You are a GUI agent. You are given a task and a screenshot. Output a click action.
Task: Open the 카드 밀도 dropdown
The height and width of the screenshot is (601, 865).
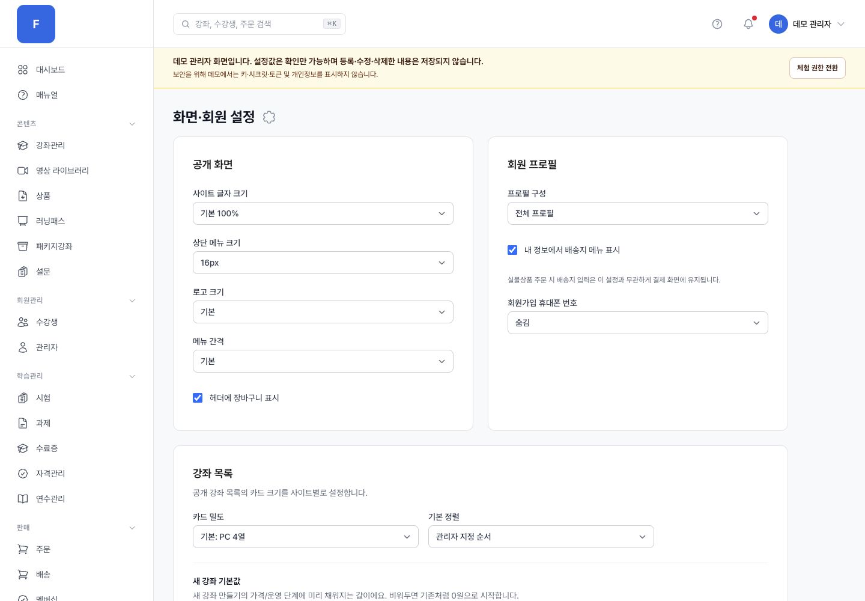point(306,537)
